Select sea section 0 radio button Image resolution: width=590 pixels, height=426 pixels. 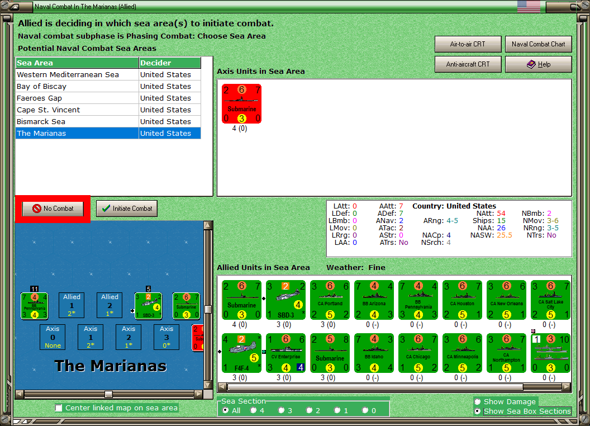click(x=365, y=410)
